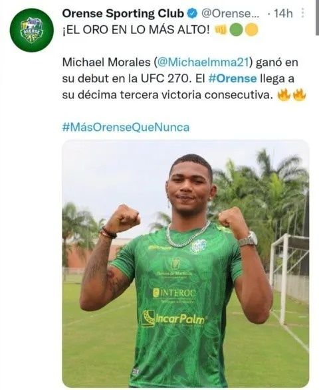This screenshot has width=319, height=390.
Task: Click the fist emoji in the tweet
Action: click(221, 30)
